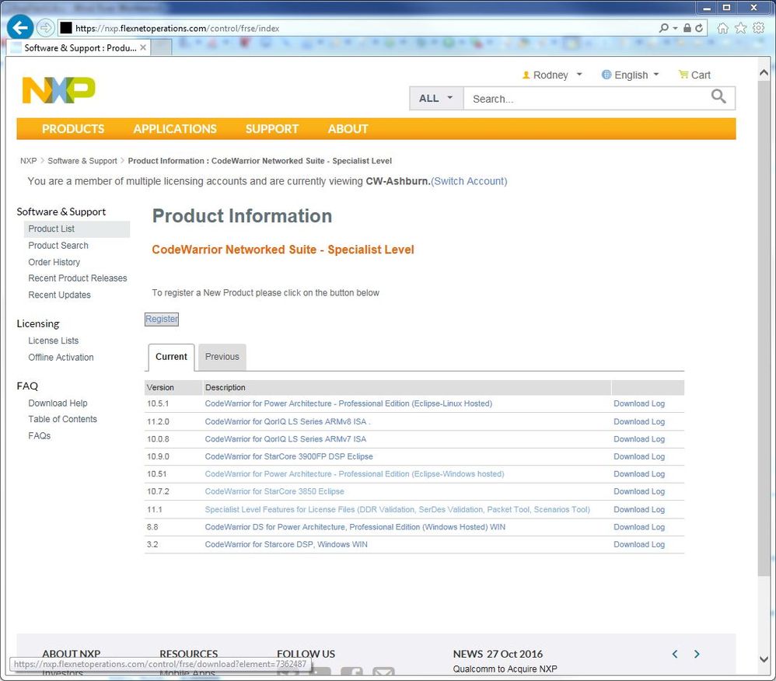Image resolution: width=776 pixels, height=681 pixels.
Task: Open the ALL search category dropdown
Action: [x=436, y=99]
